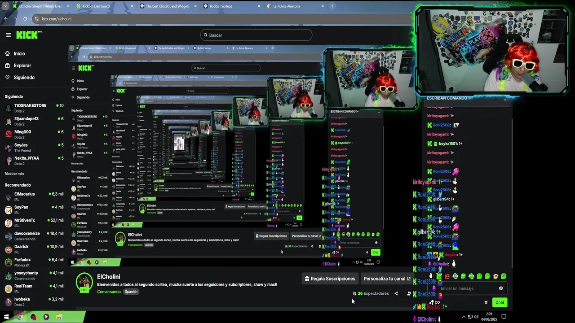Click the KICK logo

(x=29, y=35)
